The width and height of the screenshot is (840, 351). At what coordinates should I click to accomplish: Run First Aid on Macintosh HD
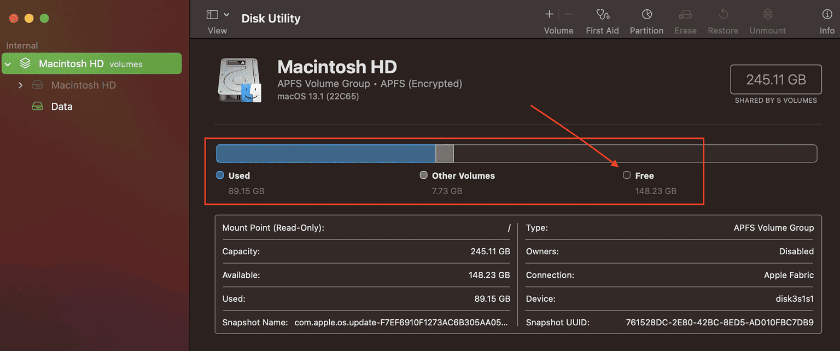click(x=602, y=19)
